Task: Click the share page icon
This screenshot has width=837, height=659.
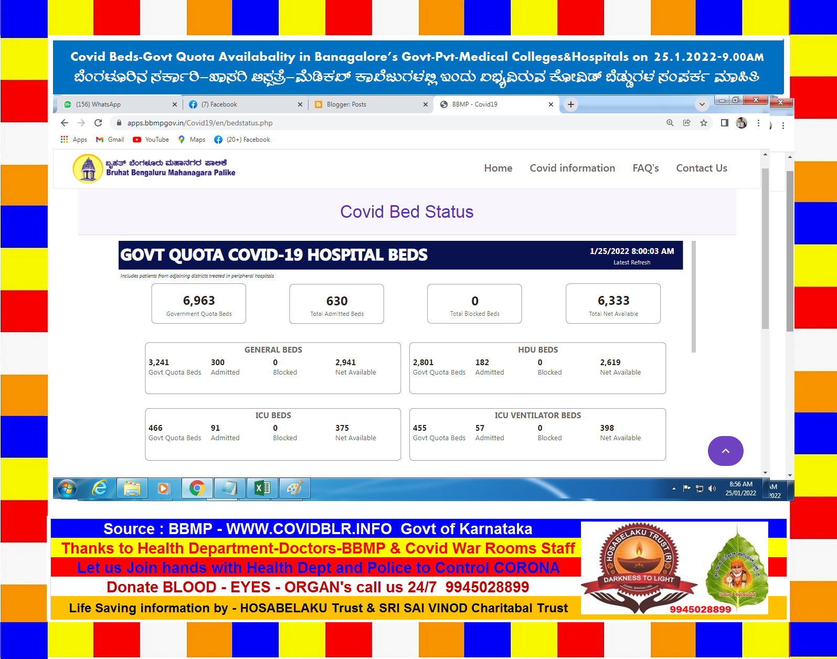Action: click(x=686, y=123)
